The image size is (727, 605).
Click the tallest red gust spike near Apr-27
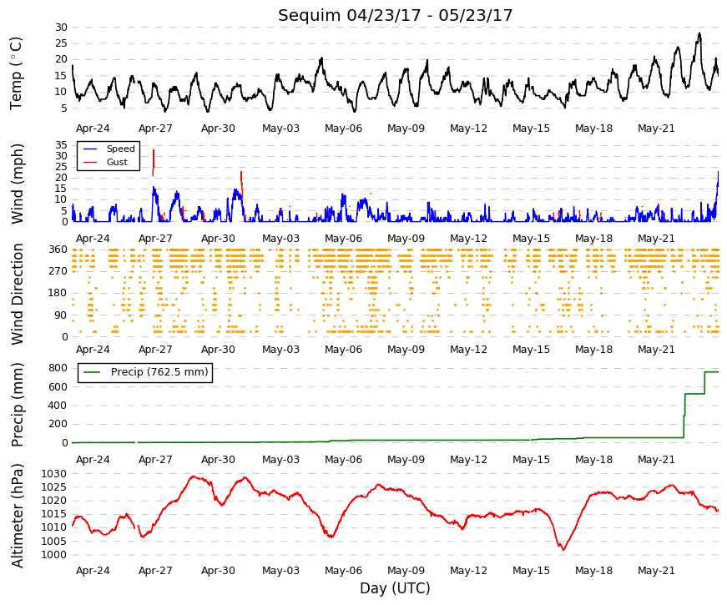click(x=154, y=160)
